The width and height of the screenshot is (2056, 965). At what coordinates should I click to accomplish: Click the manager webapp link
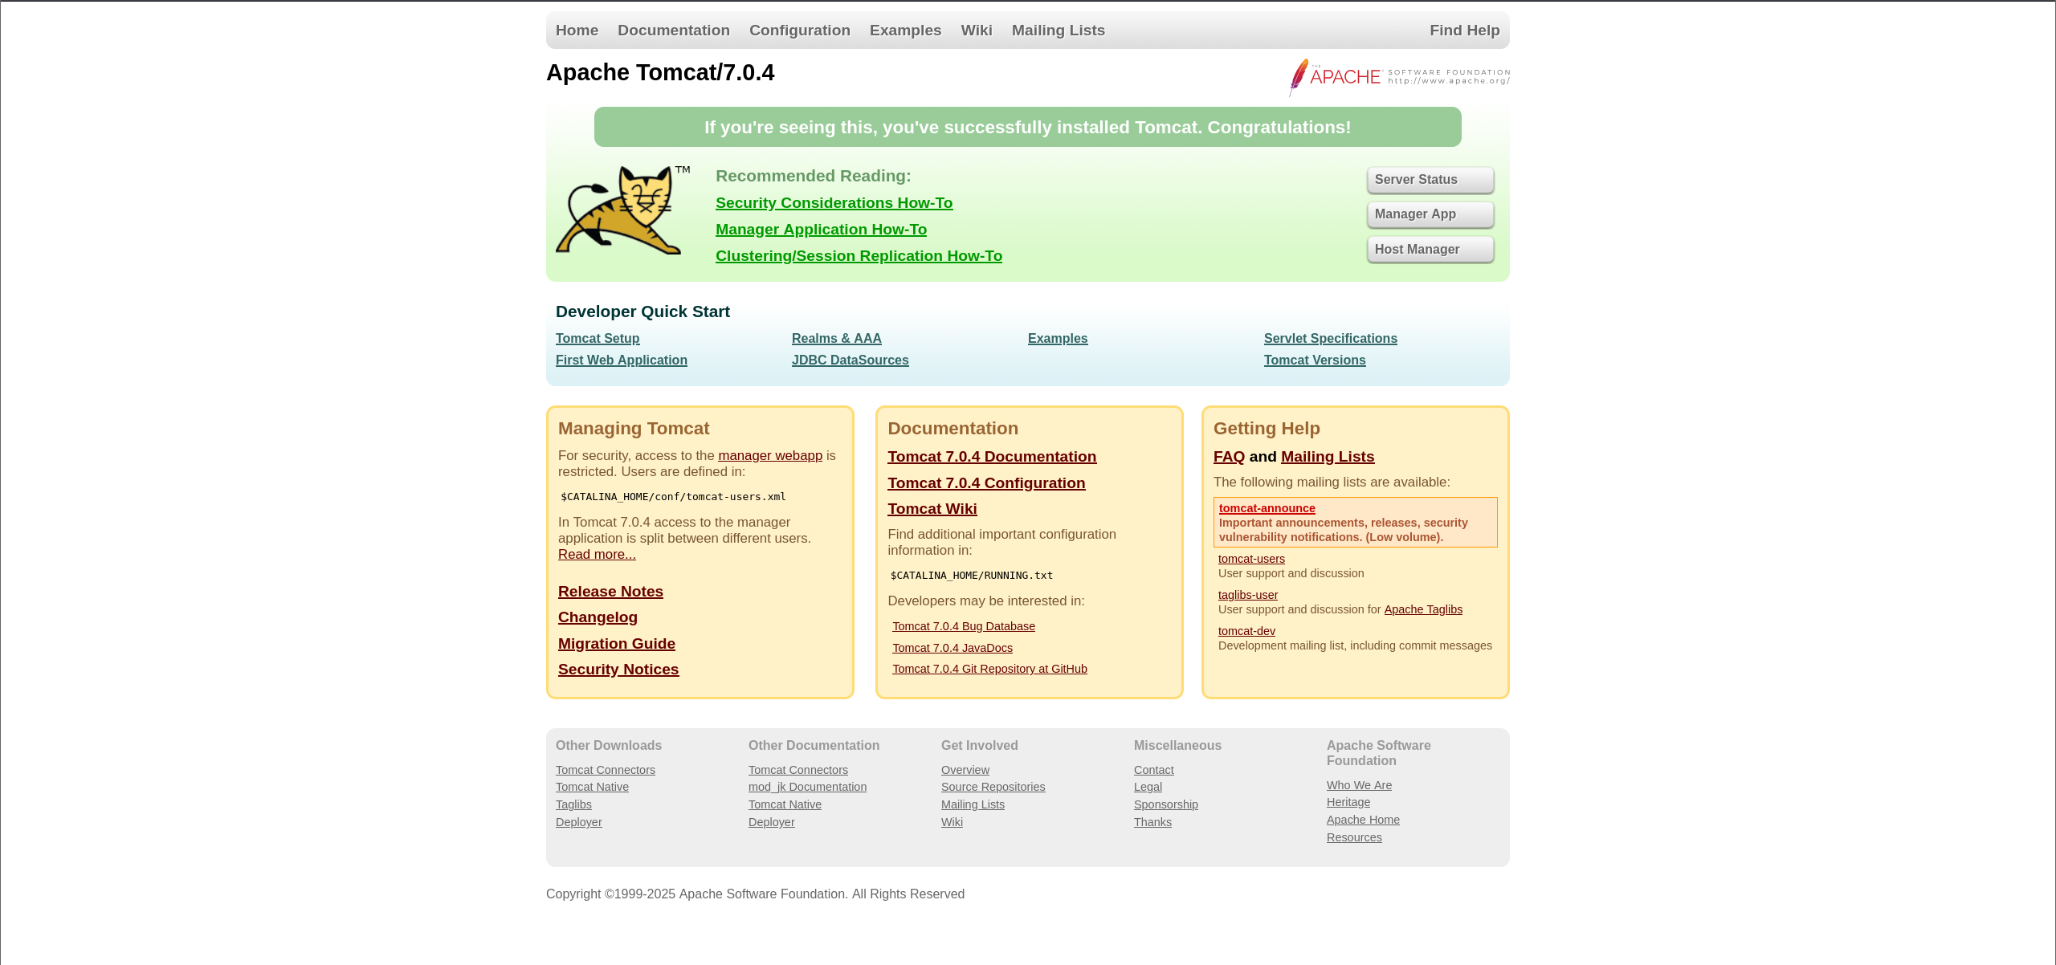(x=769, y=456)
